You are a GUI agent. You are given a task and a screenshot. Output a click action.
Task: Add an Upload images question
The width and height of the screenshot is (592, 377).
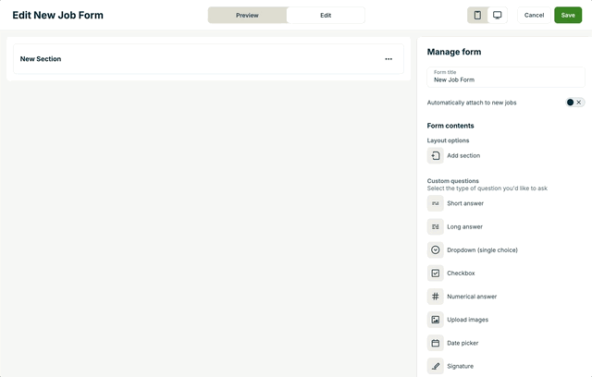pyautogui.click(x=436, y=320)
